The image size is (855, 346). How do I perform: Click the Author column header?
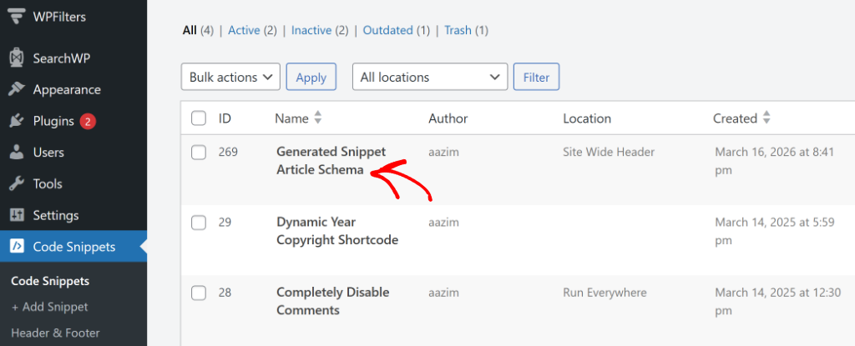click(x=448, y=118)
